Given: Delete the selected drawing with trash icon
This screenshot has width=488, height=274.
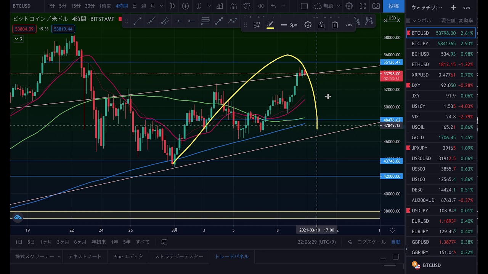Looking at the screenshot, I should click(x=335, y=25).
